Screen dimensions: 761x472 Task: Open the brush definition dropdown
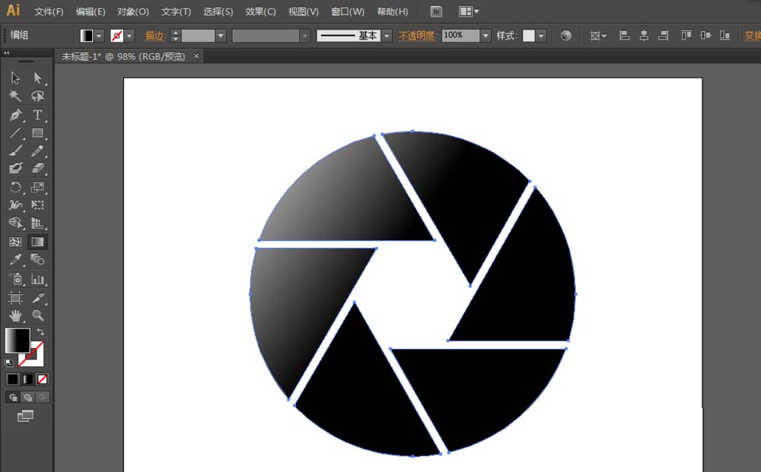pos(387,35)
